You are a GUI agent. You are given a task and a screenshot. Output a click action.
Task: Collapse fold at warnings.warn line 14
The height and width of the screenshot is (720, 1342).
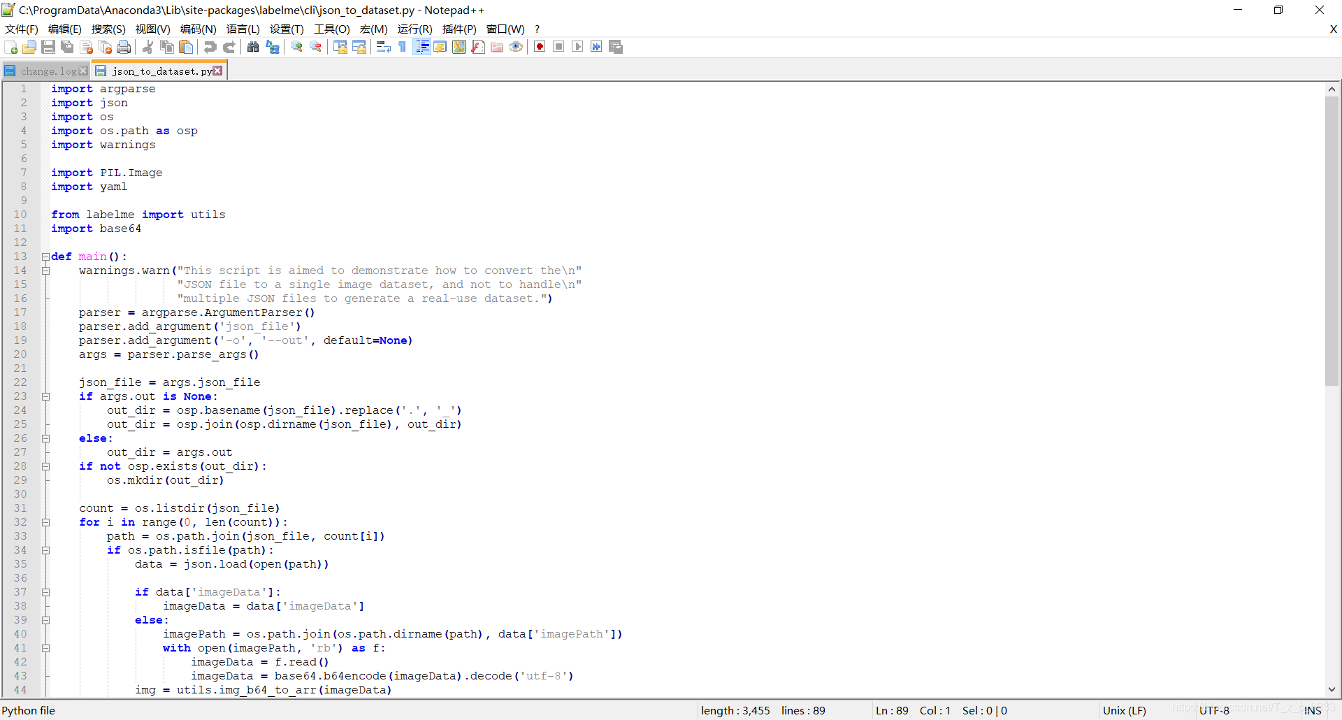click(x=45, y=271)
